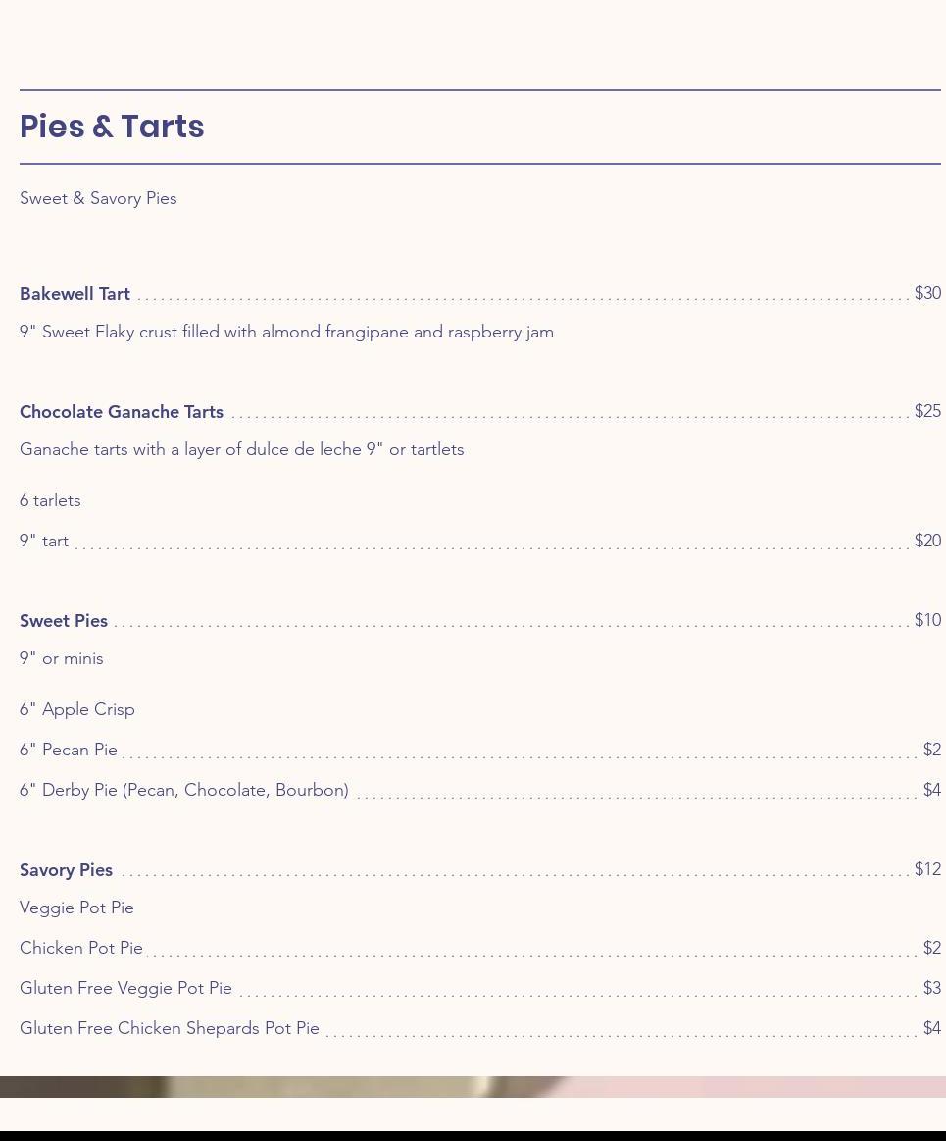
Task: Select Gluten Free Chicken Shepards Pot Pie
Action: point(170,1028)
